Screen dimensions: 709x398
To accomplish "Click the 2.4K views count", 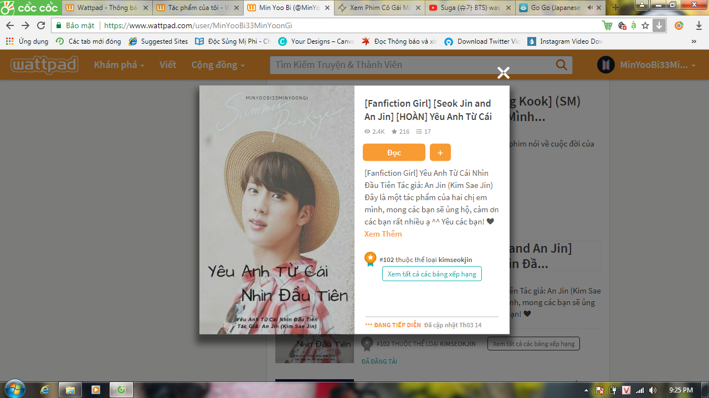I will coord(374,132).
